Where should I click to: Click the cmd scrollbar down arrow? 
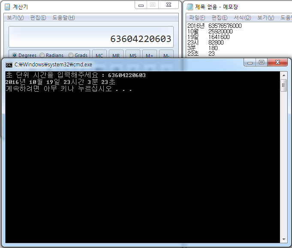284,239
